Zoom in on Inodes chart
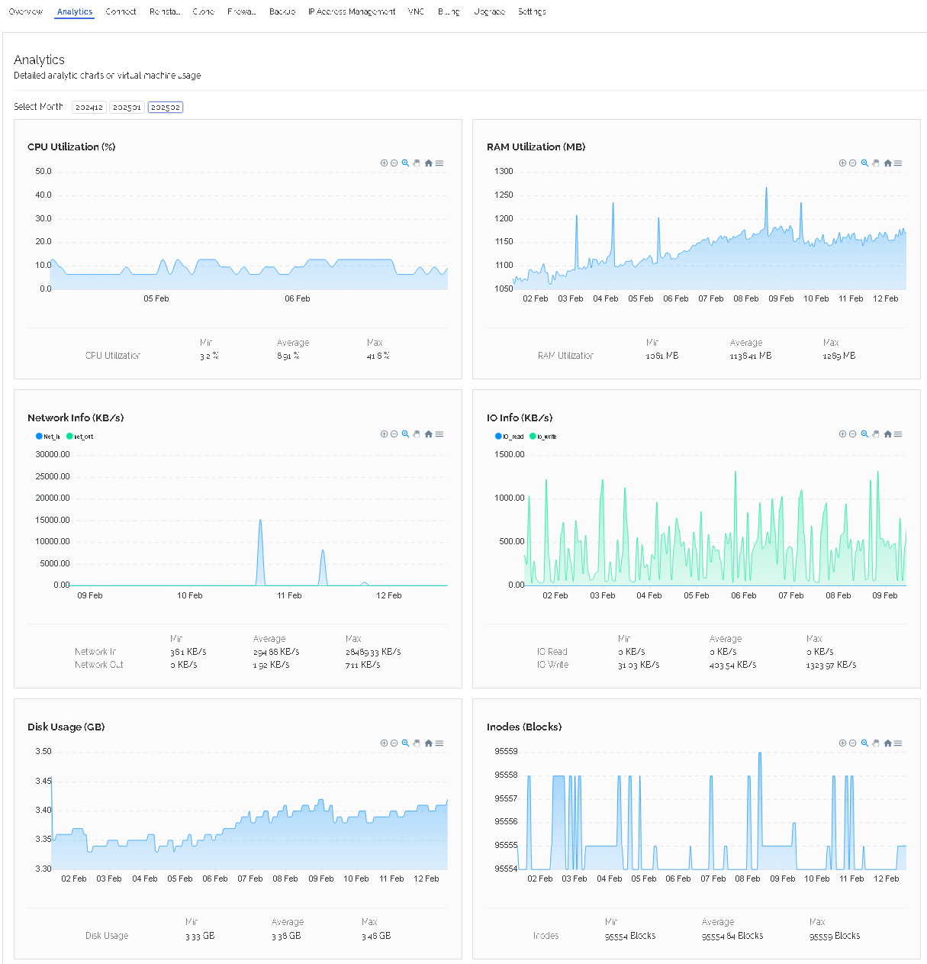The height and width of the screenshot is (964, 927). point(842,743)
